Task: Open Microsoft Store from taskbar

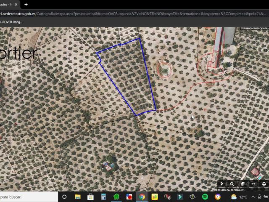Action: tap(90, 197)
